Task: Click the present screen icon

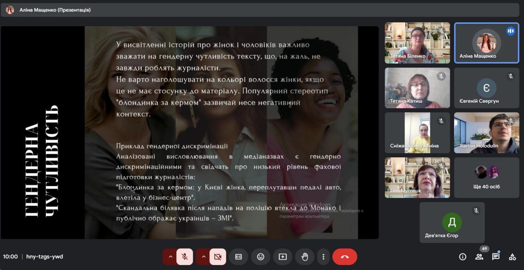Action: [x=282, y=257]
